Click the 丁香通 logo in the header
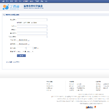Screen dimensions: 109x109 pyautogui.click(x=11, y=7)
